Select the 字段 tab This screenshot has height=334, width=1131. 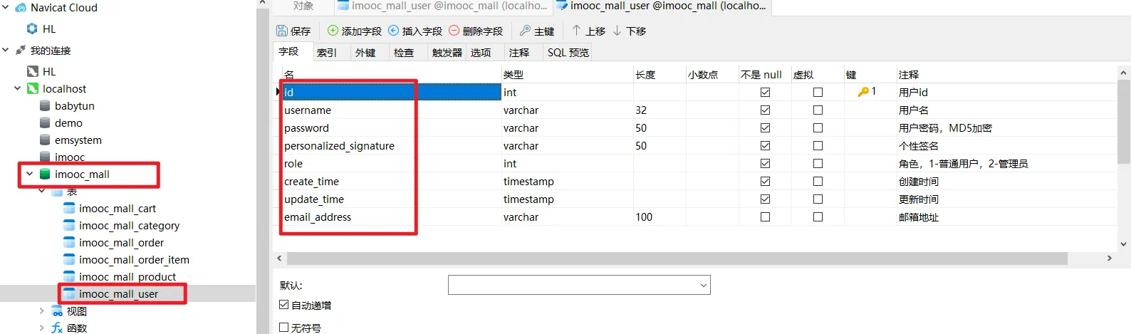coord(289,52)
